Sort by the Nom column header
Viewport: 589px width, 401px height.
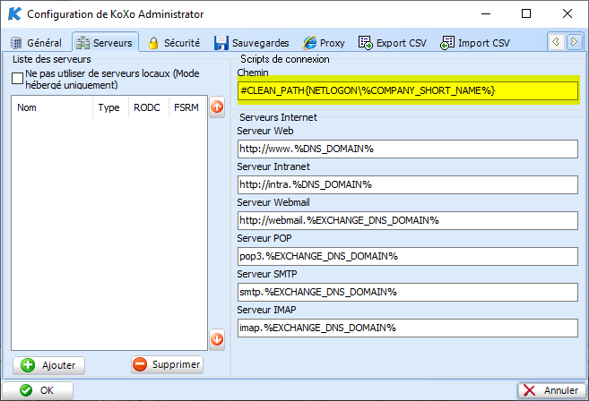52,107
